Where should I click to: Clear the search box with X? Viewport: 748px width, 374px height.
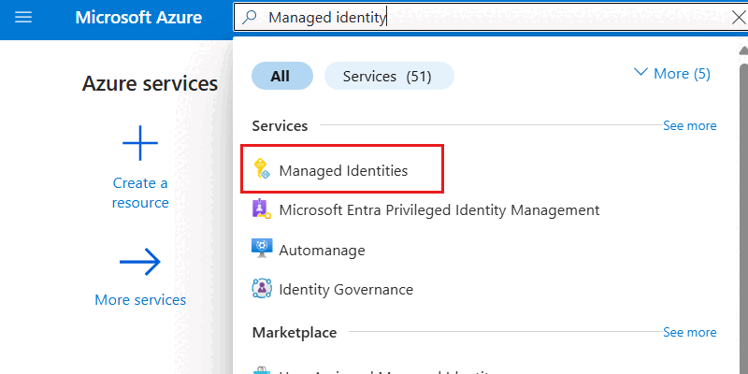coord(736,17)
